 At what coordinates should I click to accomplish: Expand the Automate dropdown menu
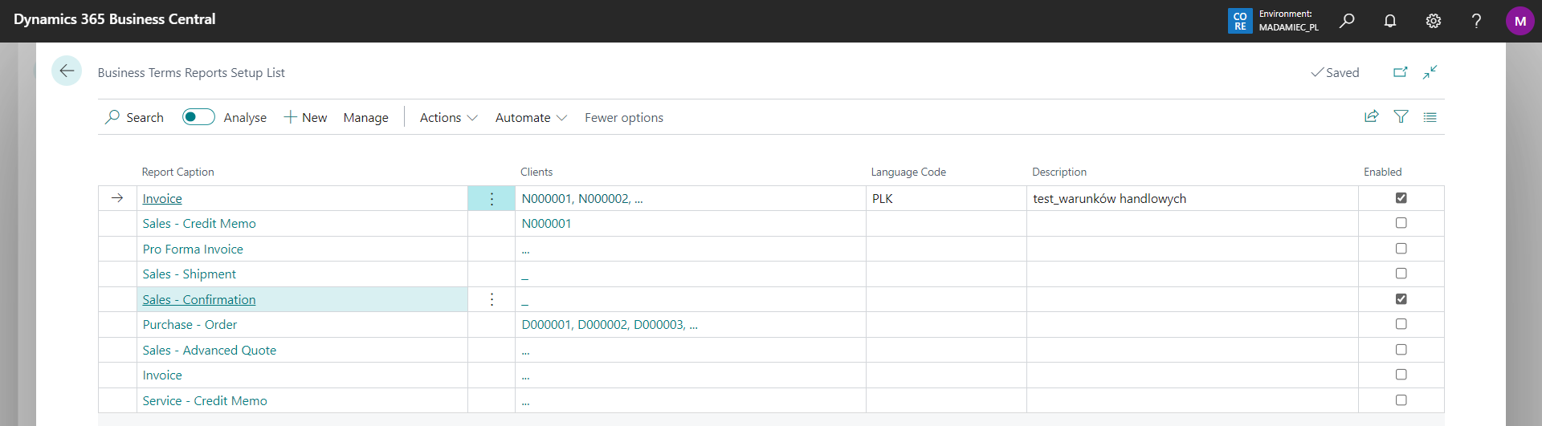click(531, 118)
